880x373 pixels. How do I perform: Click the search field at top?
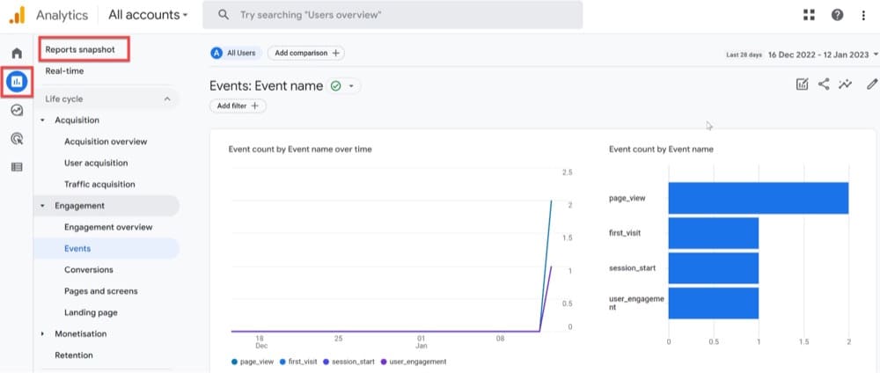(x=392, y=15)
